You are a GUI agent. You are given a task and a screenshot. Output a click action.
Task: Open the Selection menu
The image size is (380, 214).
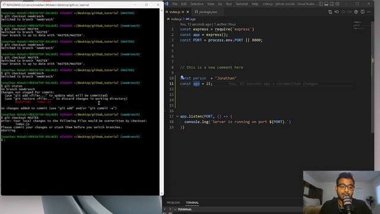197,4
